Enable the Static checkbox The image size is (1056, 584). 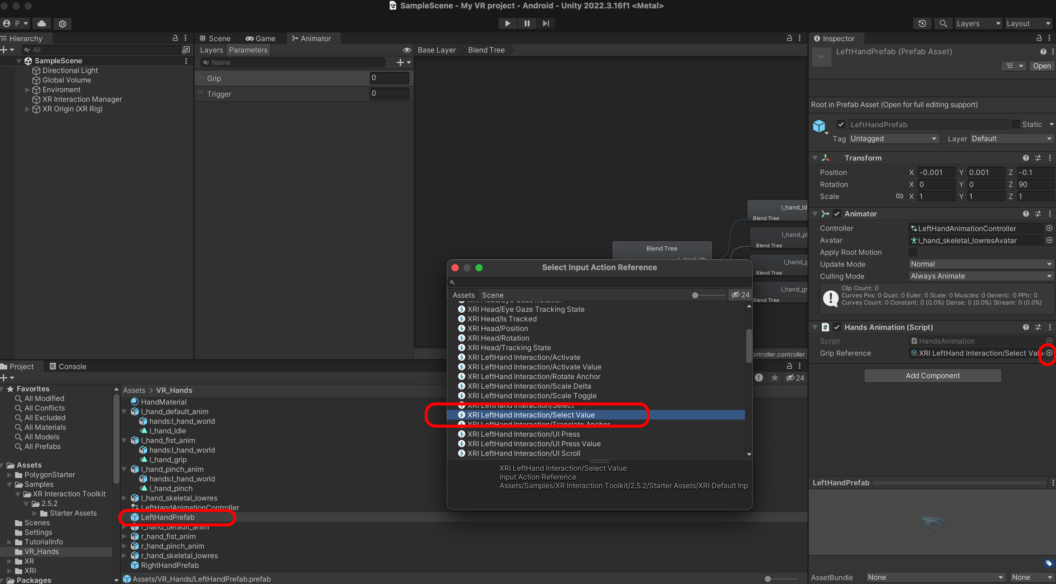pos(1015,124)
